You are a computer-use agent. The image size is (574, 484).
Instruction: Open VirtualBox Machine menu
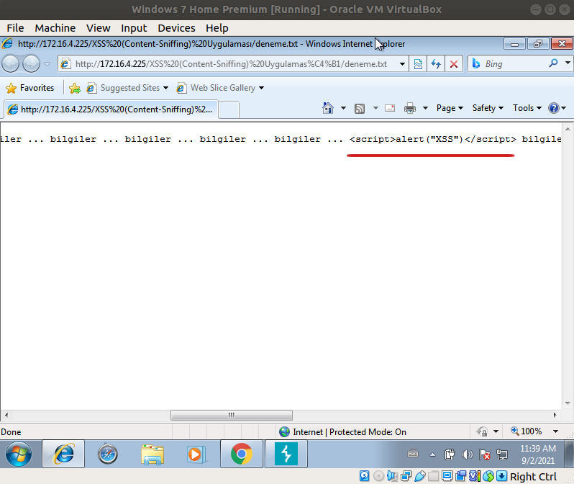55,28
